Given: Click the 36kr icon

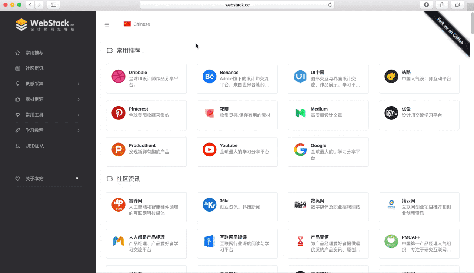Looking at the screenshot, I should [x=209, y=205].
